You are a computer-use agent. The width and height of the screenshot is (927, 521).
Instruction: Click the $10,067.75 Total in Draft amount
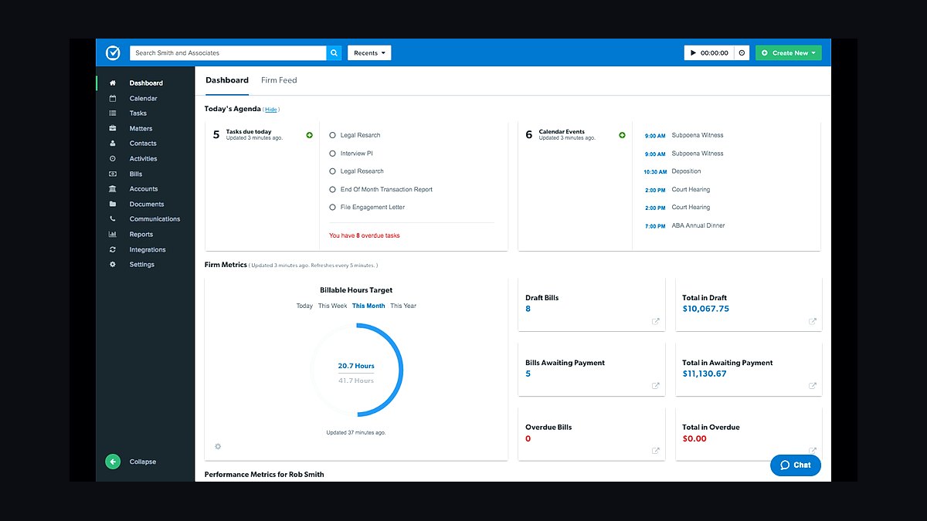click(x=705, y=309)
